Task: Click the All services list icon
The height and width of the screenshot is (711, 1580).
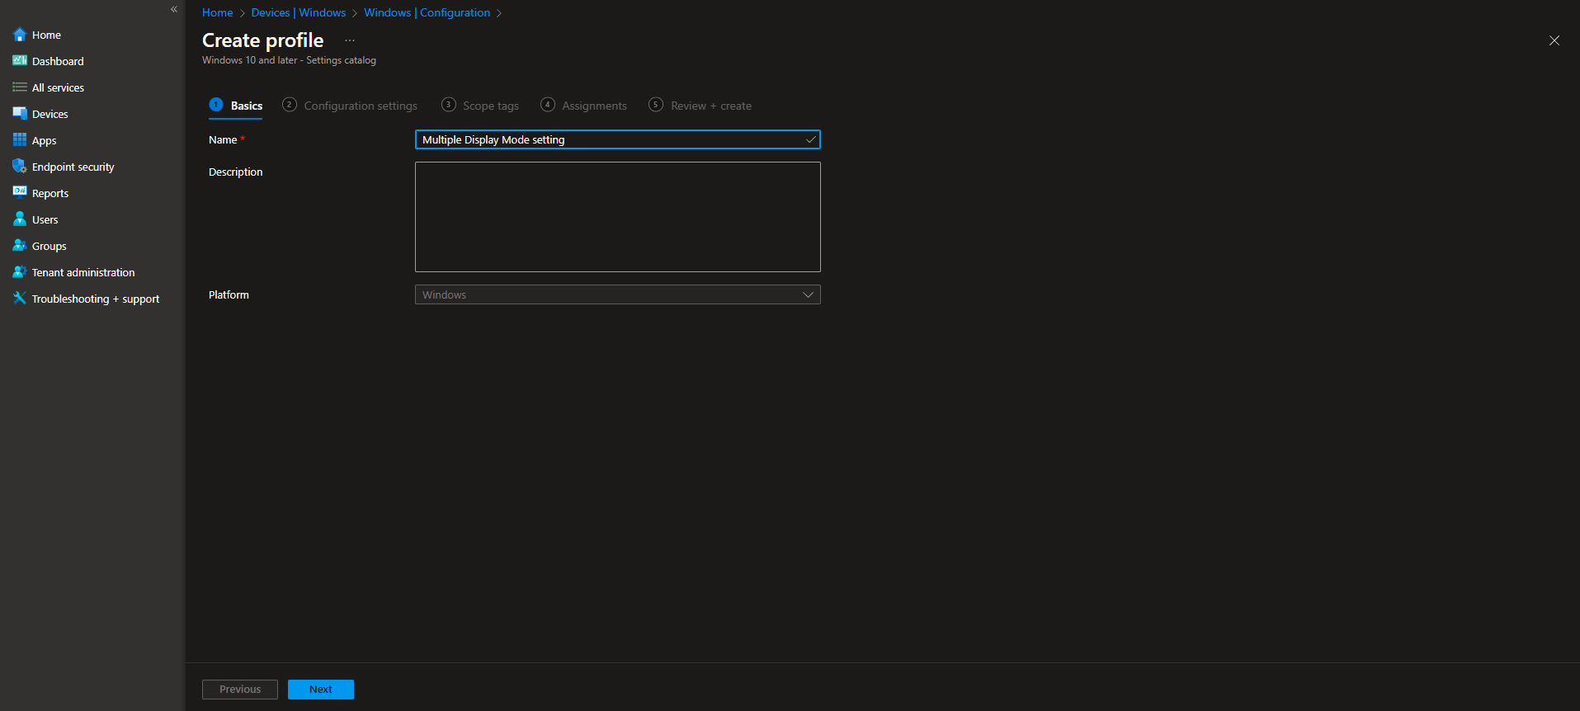Action: tap(20, 87)
